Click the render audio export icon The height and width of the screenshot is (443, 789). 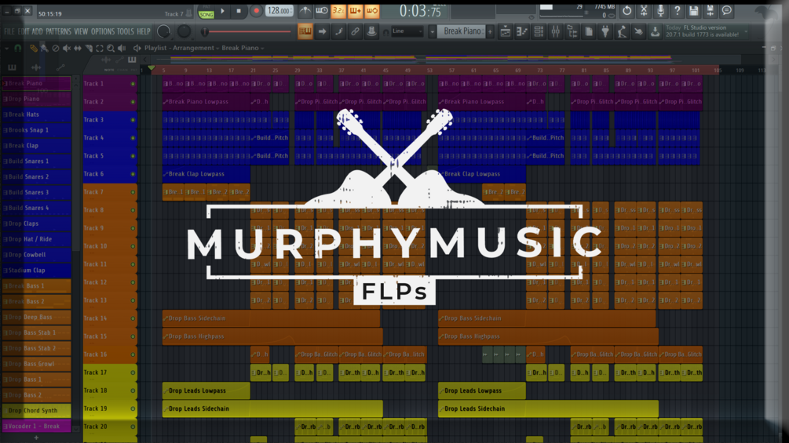[710, 10]
